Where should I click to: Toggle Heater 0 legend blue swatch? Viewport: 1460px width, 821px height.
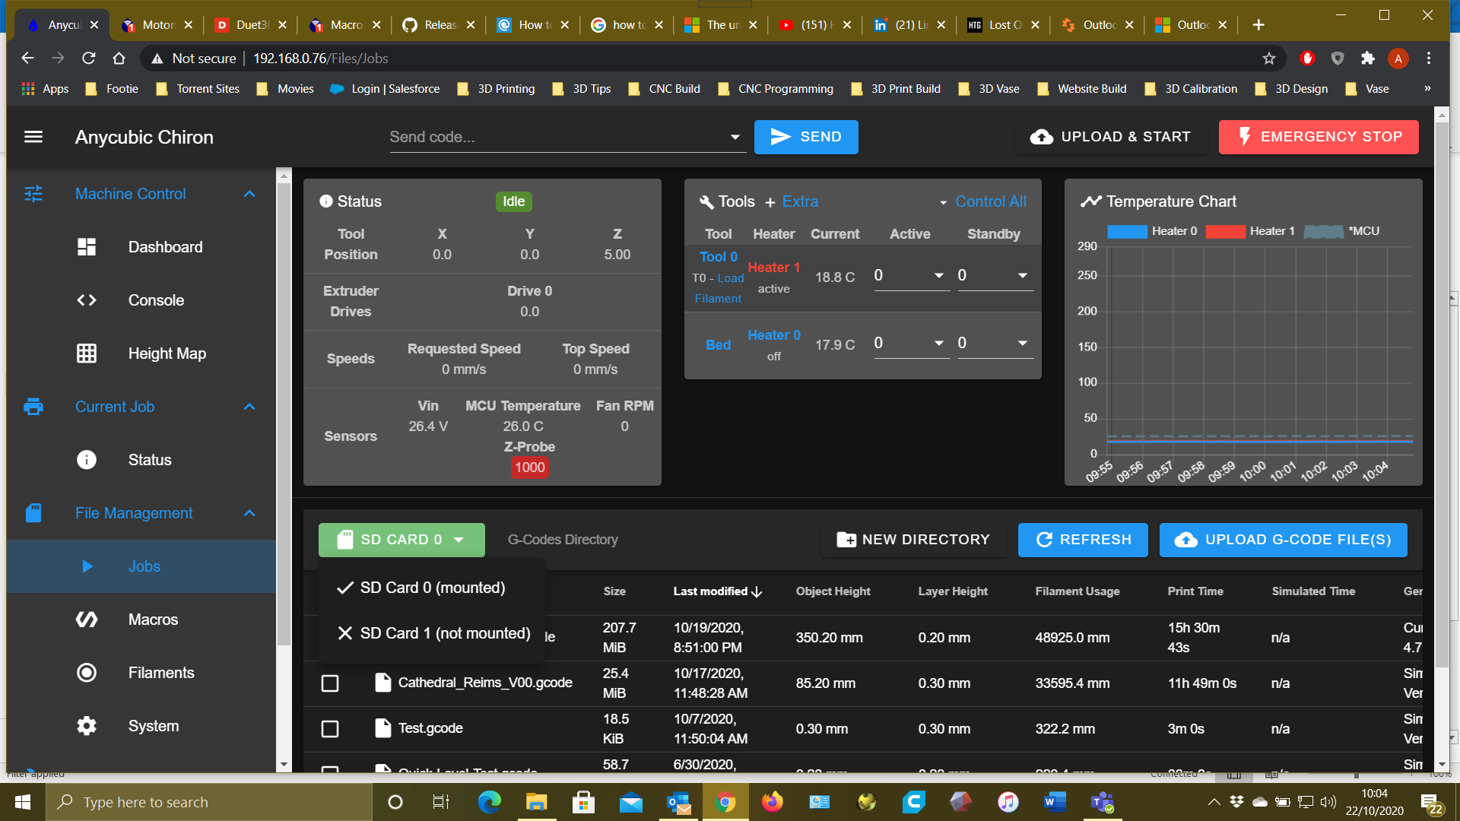click(x=1127, y=231)
